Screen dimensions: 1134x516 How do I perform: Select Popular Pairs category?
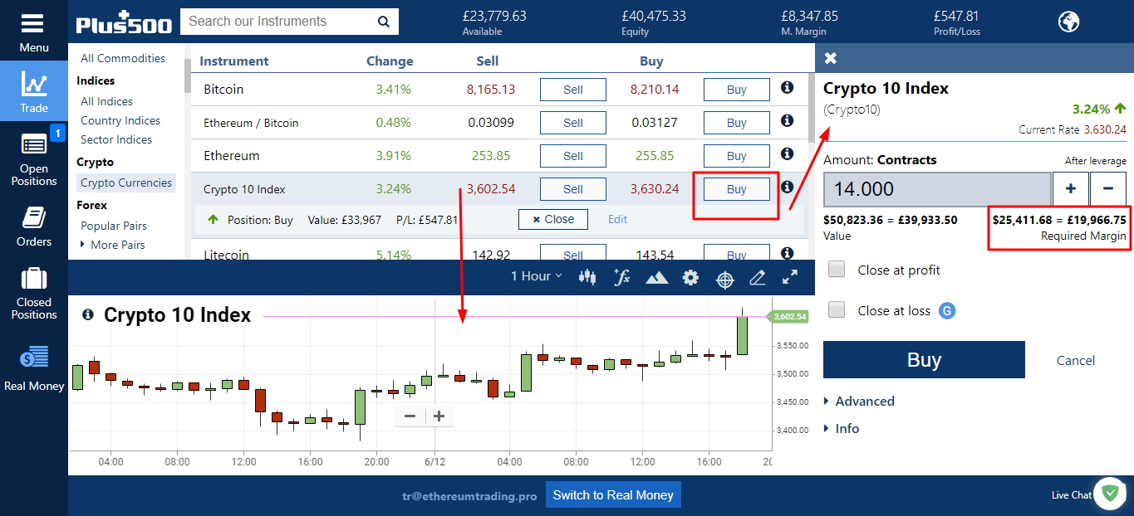pyautogui.click(x=114, y=226)
